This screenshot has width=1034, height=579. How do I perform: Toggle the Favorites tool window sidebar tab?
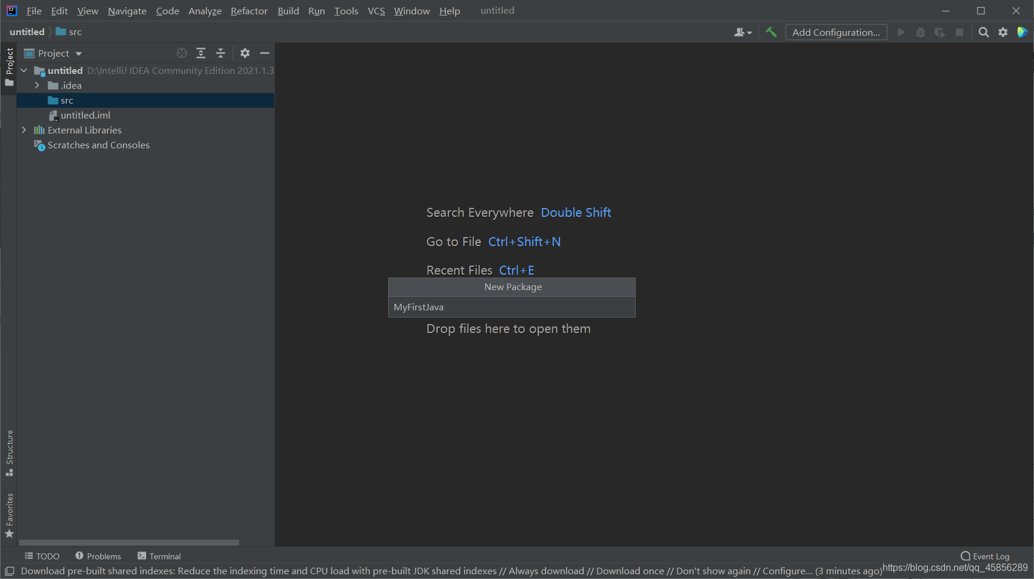click(9, 516)
